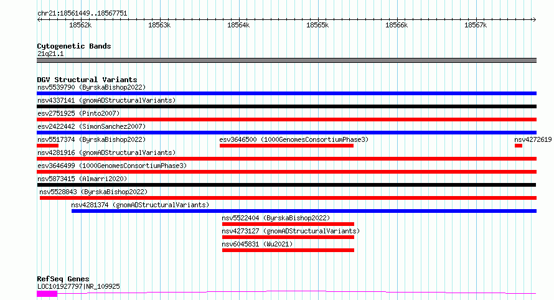This screenshot has height=300, width=554.
Task: Select the magenta exon block of LOC101927797
Action: 47,294
